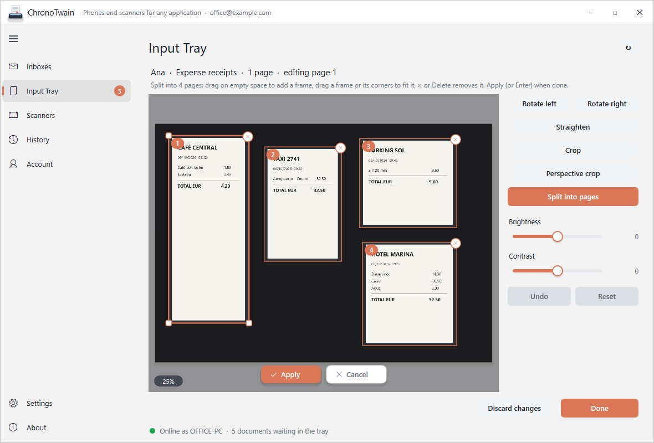Screen dimensions: 654x443
Task: Open History via its clock icon
Action: (x=13, y=140)
